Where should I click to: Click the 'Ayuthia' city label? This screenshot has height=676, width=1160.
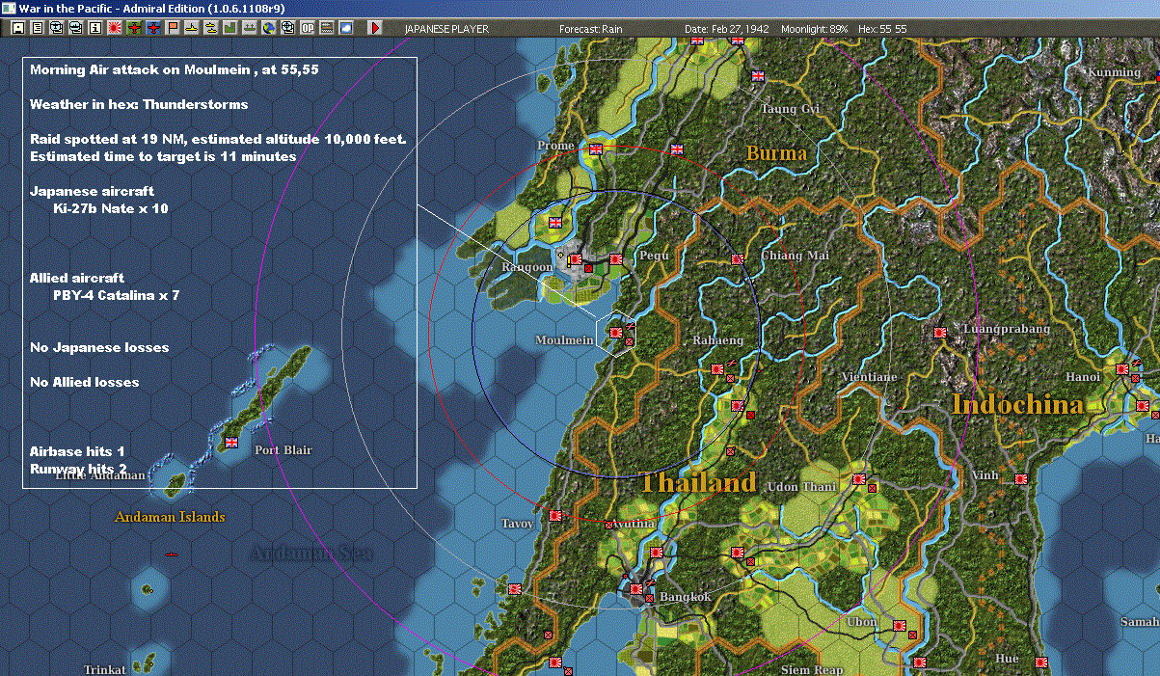pos(634,524)
